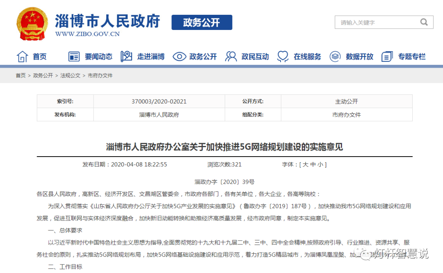Select the 首页 home icon

23,56
